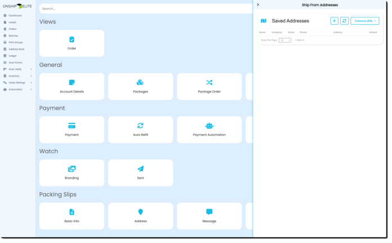Go to Dashboard in the sidebar
The height and width of the screenshot is (243, 392).
(x=15, y=15)
